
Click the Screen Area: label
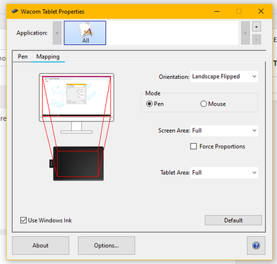[174, 131]
